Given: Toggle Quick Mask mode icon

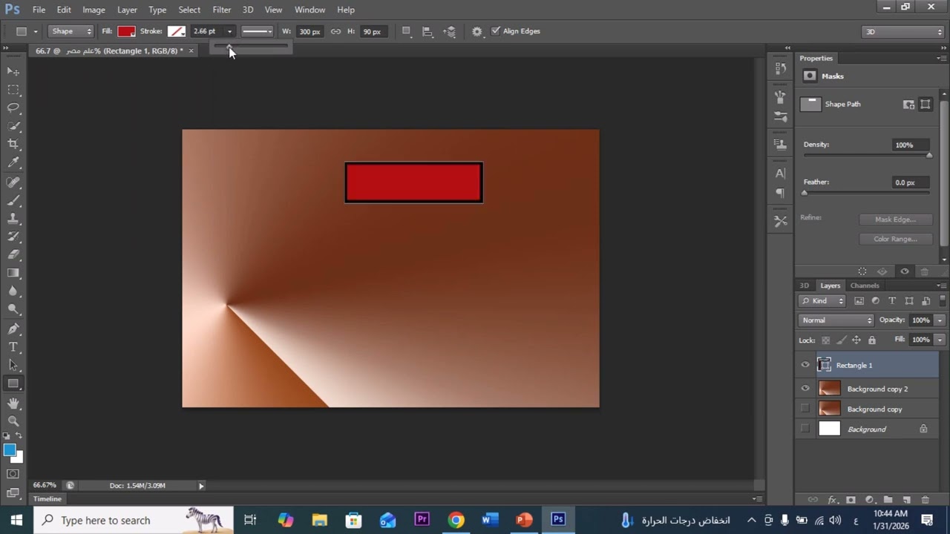Looking at the screenshot, I should (13, 474).
